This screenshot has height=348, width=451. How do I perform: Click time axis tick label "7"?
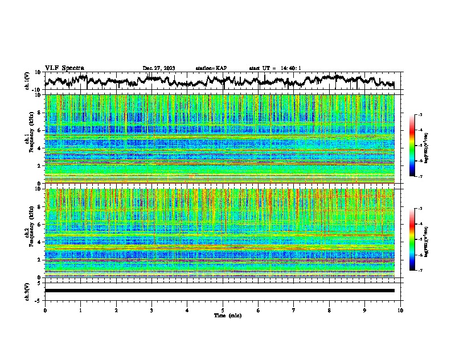click(x=294, y=310)
